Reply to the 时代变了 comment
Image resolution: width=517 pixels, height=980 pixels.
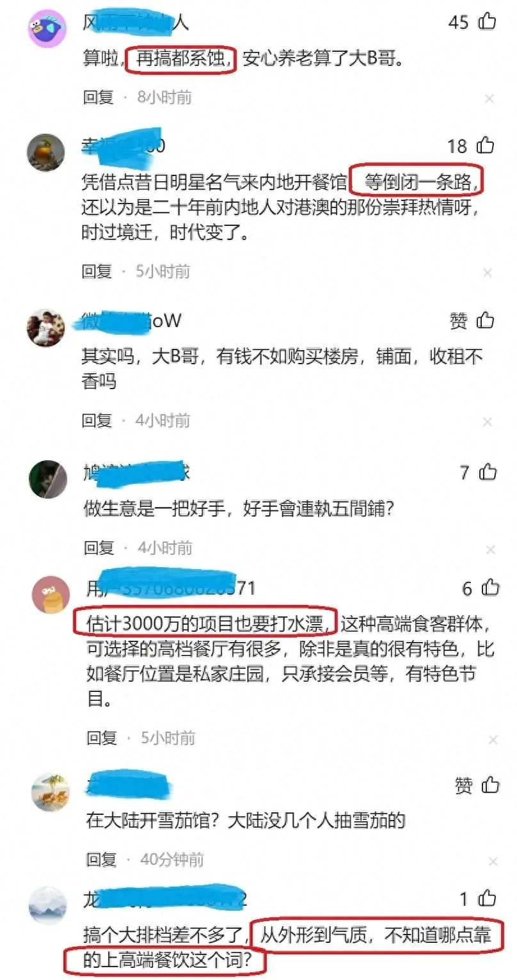97,271
